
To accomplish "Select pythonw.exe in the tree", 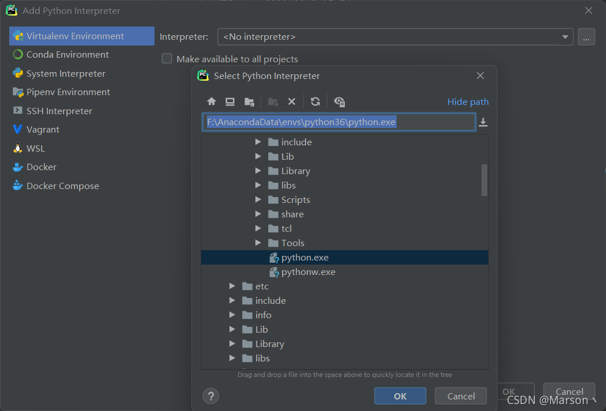I will coord(345,272).
